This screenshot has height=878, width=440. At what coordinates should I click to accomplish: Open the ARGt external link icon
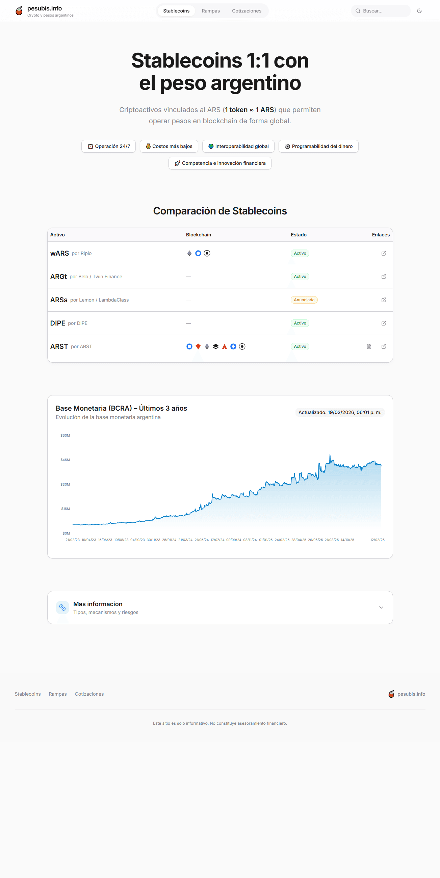383,277
